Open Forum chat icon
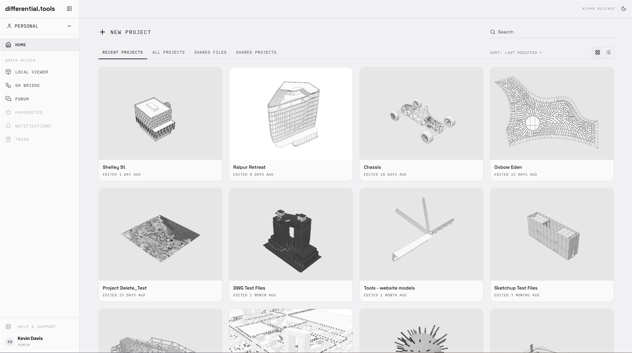632x353 pixels. [x=8, y=99]
